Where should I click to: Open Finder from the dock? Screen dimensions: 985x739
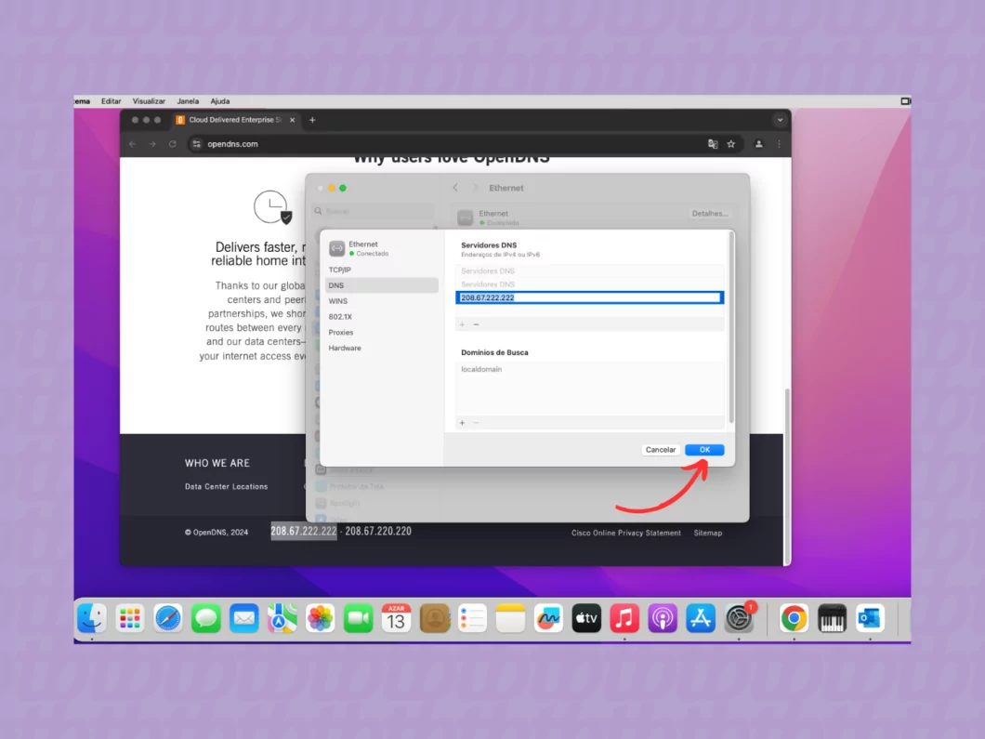pyautogui.click(x=92, y=618)
